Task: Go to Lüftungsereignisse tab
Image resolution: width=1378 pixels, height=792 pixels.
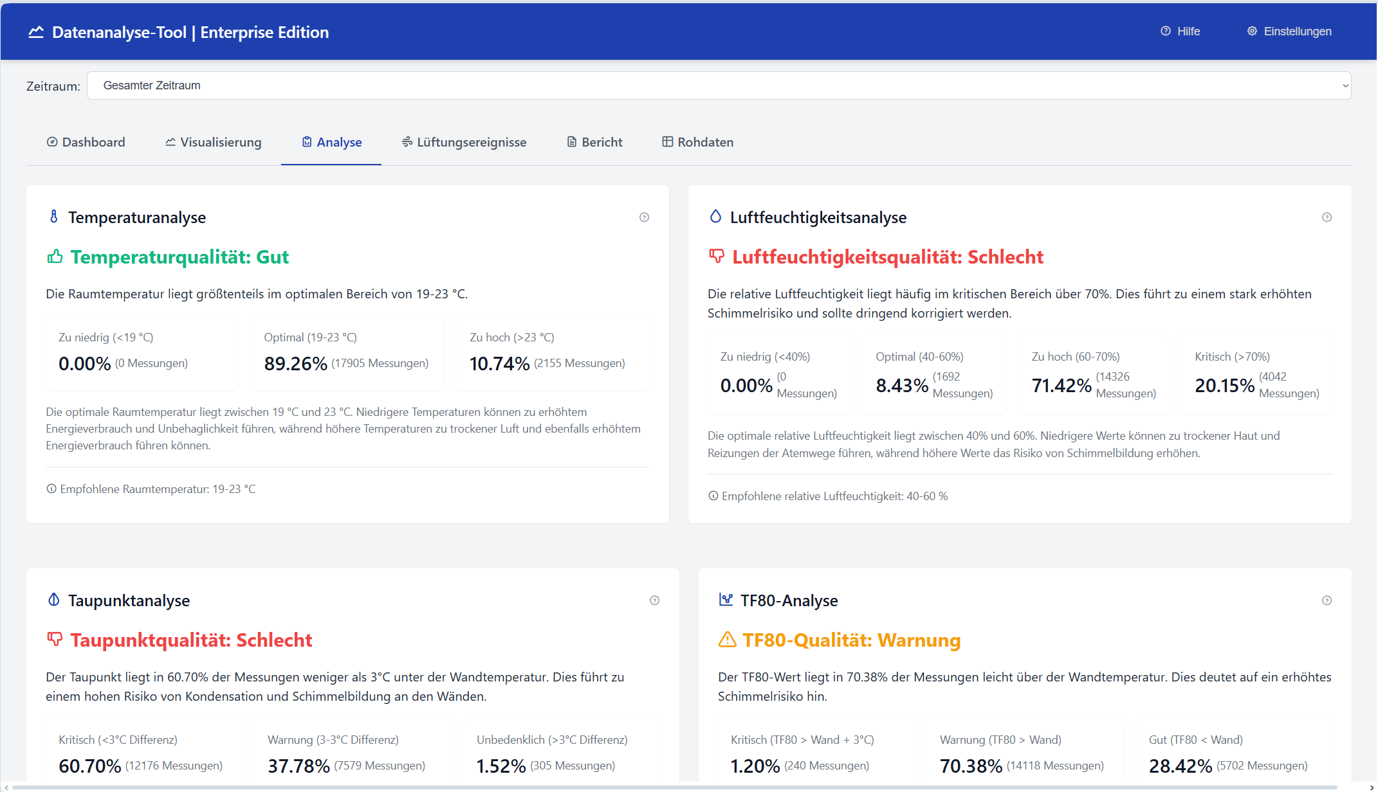Action: pos(464,142)
